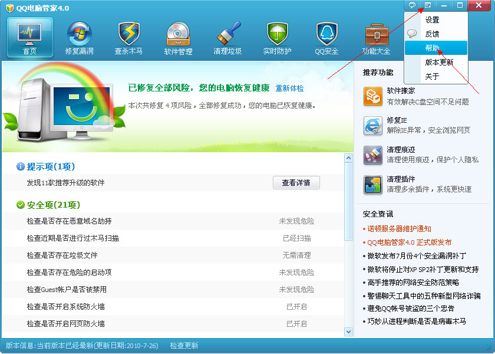
Task: Click the green check icon beside 安全项
Action: coord(21,205)
